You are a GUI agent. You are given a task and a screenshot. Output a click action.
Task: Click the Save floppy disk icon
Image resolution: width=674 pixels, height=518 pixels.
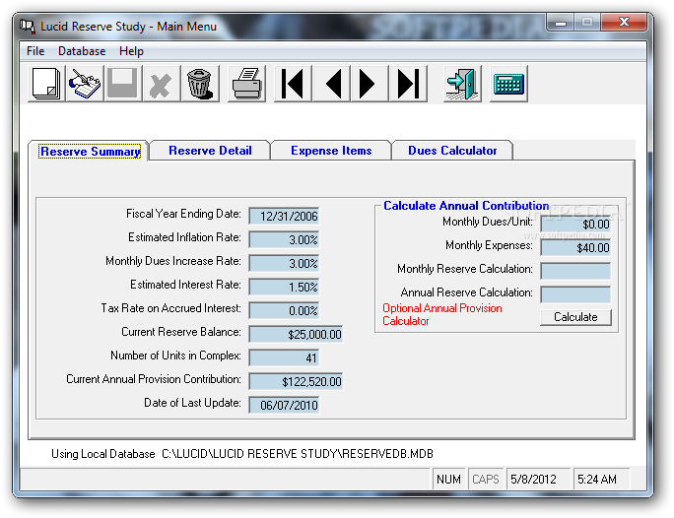pos(123,84)
